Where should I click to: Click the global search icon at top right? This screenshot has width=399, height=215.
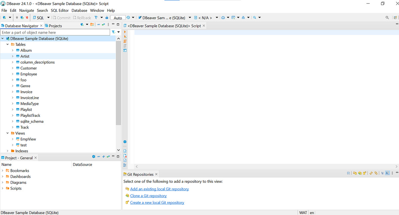coord(387,18)
